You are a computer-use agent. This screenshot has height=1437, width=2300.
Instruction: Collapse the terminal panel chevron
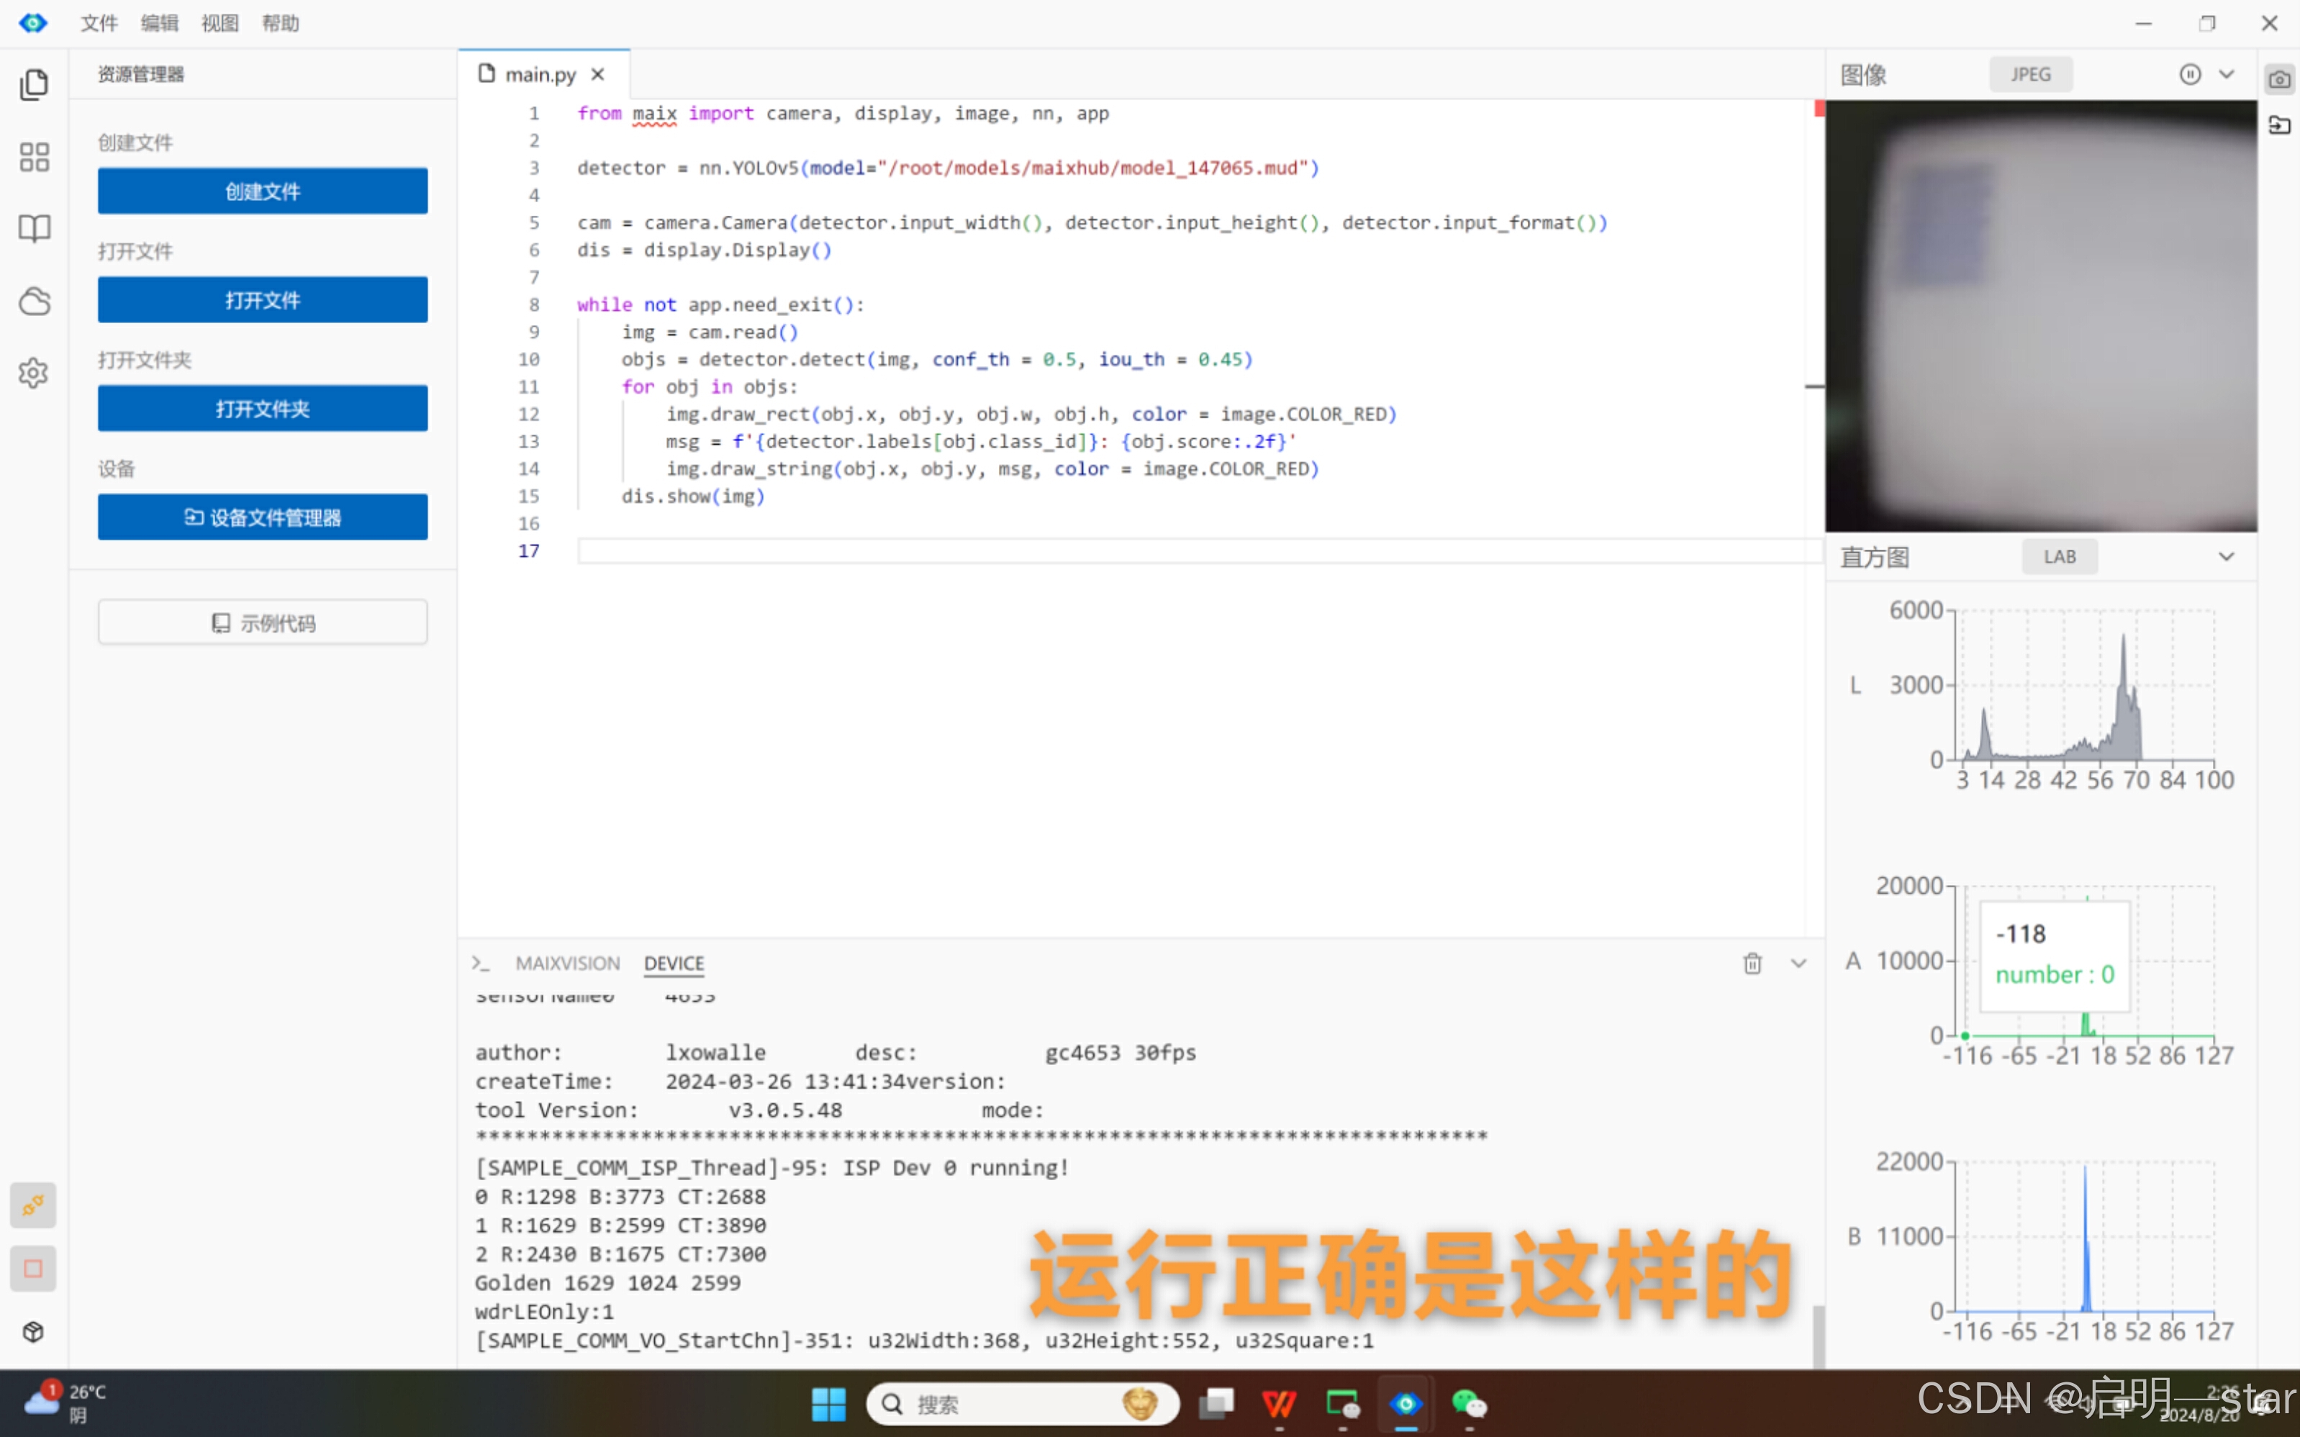click(x=1798, y=963)
